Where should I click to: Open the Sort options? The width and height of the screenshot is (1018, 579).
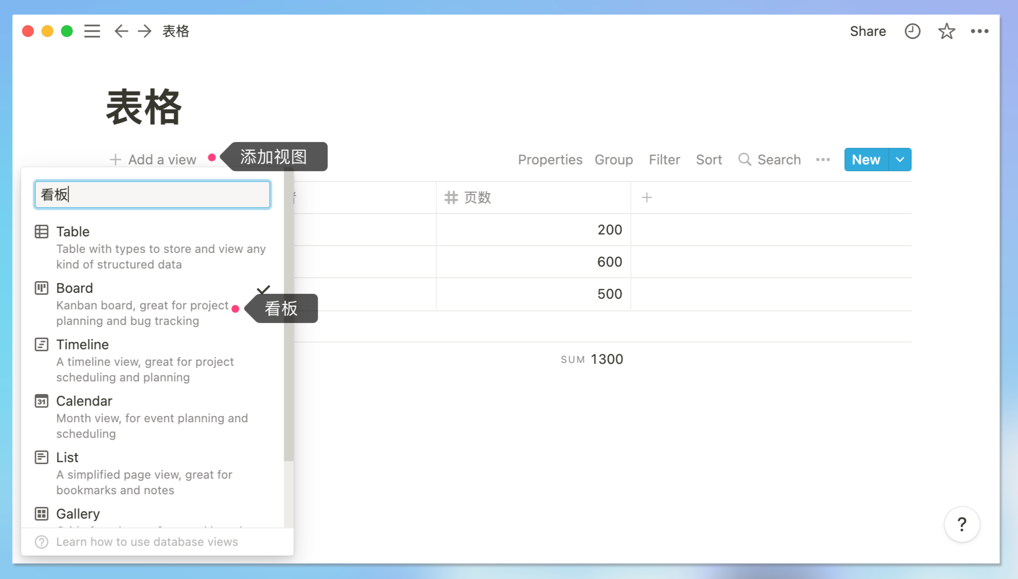(709, 160)
